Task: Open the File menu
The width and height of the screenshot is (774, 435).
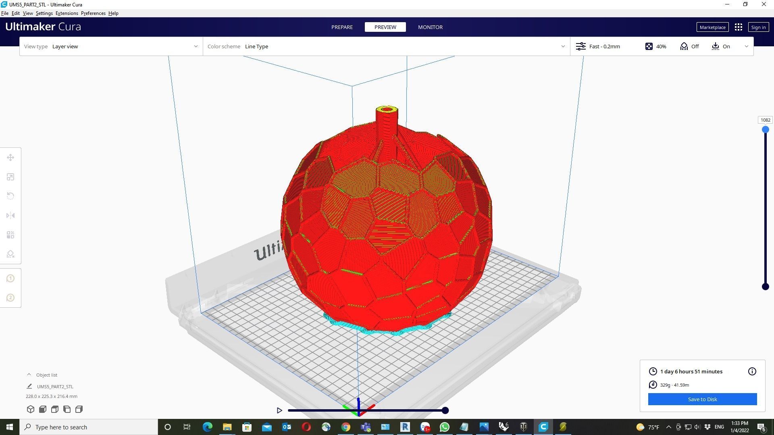Action: point(5,13)
